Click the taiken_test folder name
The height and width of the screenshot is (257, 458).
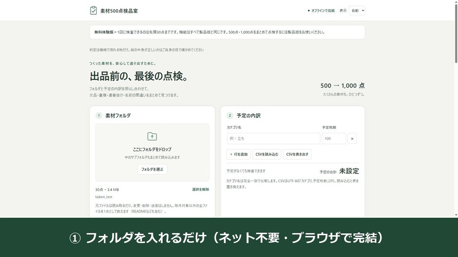pos(104,197)
